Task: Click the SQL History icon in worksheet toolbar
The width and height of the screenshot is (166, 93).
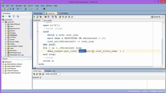Action: pyautogui.click(x=69, y=17)
